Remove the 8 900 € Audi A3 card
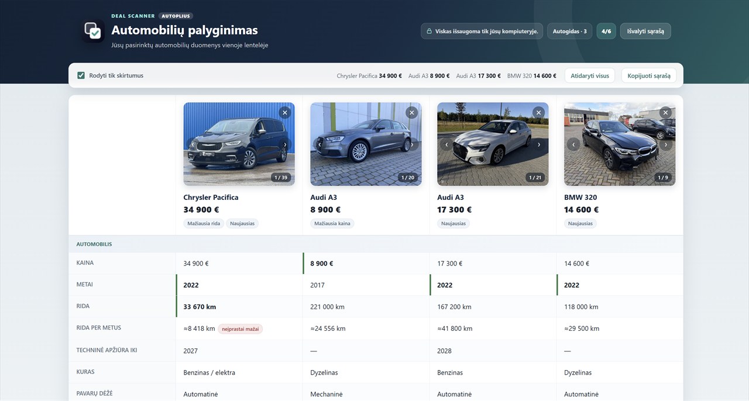The width and height of the screenshot is (749, 401). (412, 112)
